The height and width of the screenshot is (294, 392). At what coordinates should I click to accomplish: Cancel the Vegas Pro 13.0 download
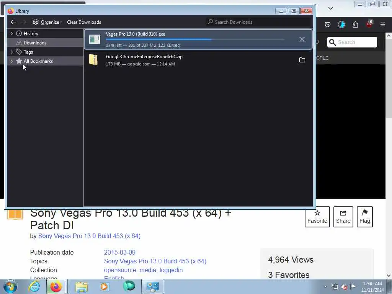point(302,39)
